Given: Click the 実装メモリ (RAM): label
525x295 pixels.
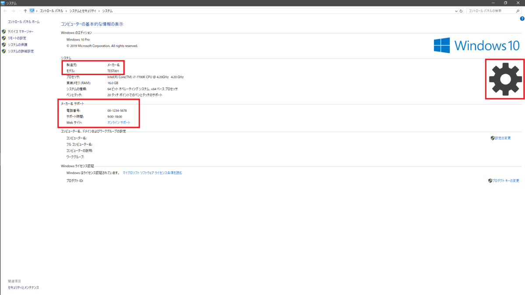Looking at the screenshot, I should (78, 83).
